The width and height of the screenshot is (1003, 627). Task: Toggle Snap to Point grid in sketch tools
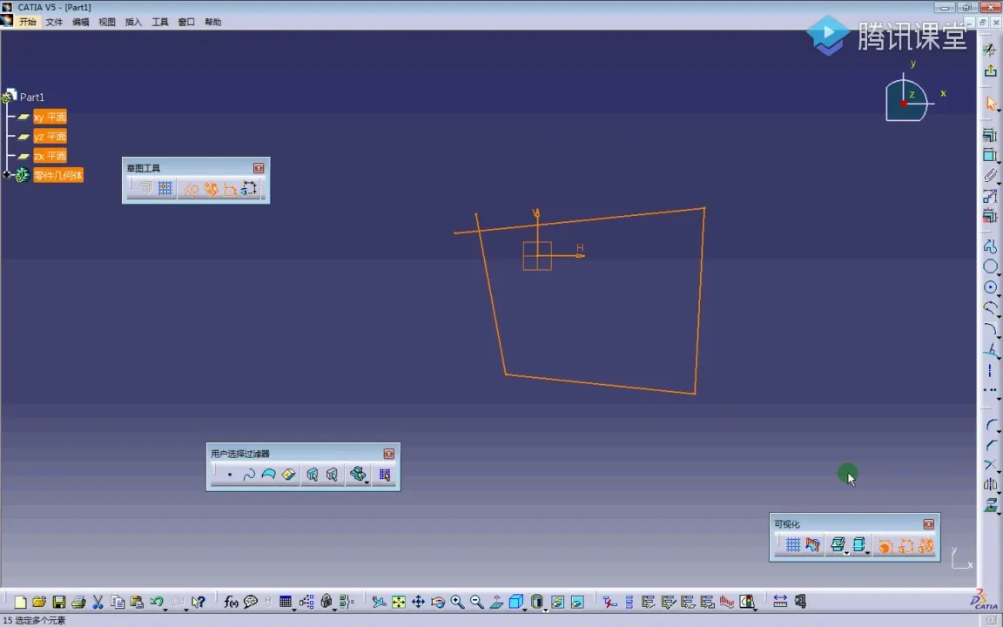(x=165, y=188)
